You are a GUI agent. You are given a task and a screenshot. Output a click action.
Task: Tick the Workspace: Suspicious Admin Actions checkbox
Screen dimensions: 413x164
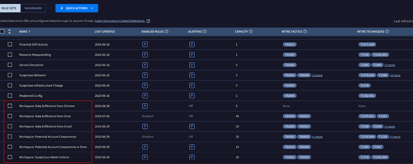(x=10, y=157)
